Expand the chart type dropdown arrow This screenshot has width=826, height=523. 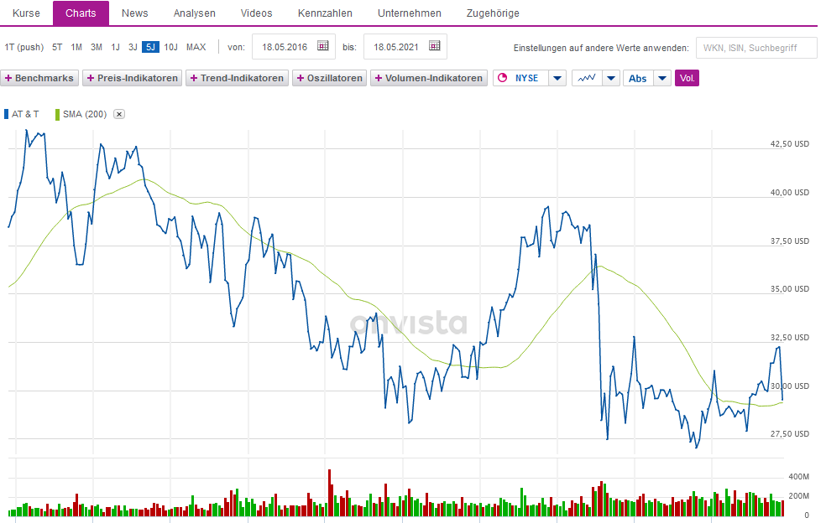(x=611, y=78)
